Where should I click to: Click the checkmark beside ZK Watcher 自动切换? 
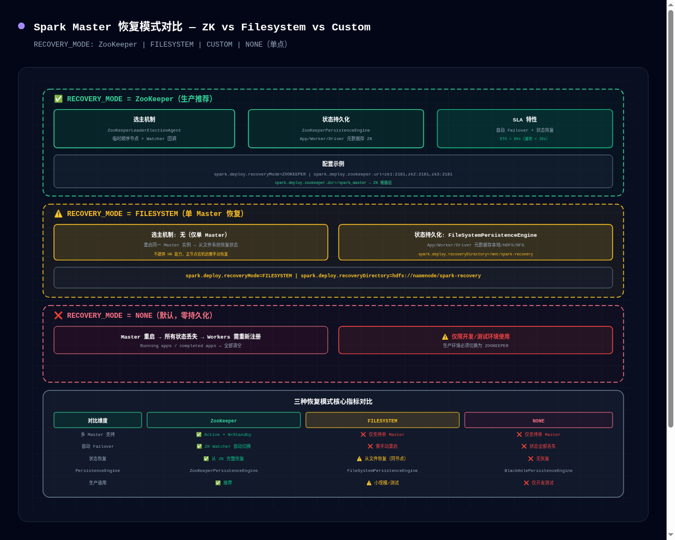(x=199, y=447)
